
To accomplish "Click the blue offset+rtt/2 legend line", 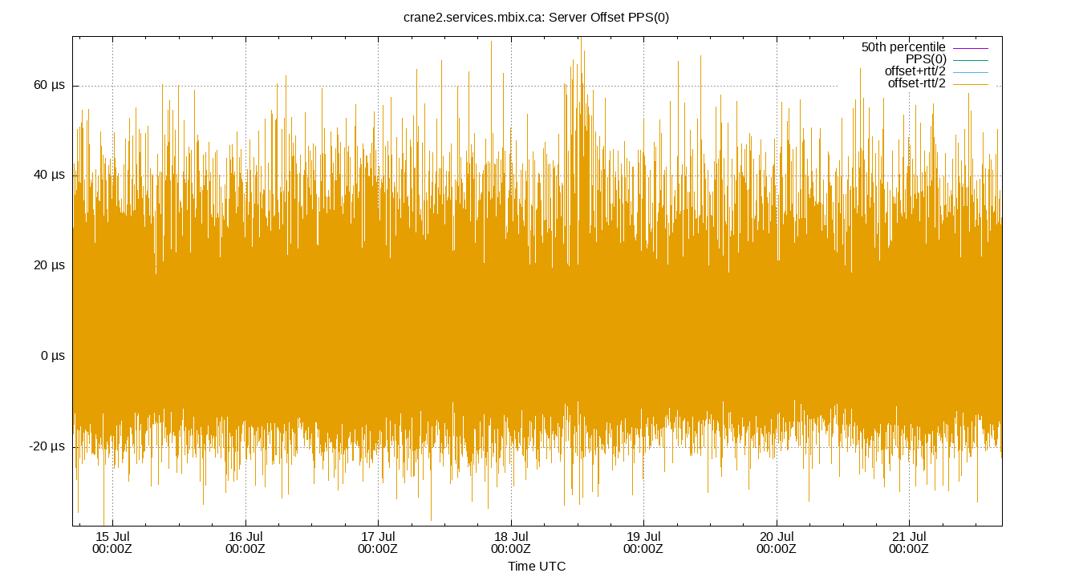I will pyautogui.click(x=970, y=72).
